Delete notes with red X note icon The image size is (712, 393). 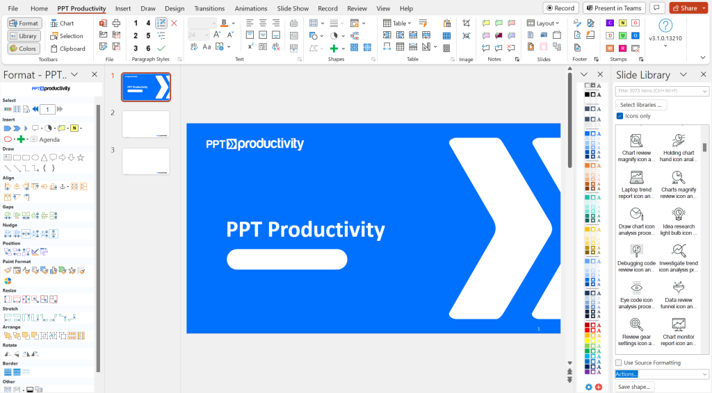(511, 47)
